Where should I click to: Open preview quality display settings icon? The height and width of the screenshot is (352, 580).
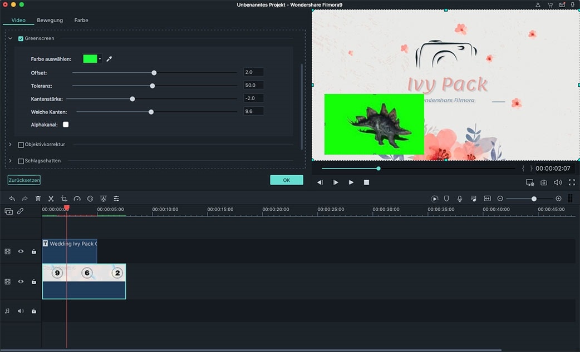tap(530, 182)
